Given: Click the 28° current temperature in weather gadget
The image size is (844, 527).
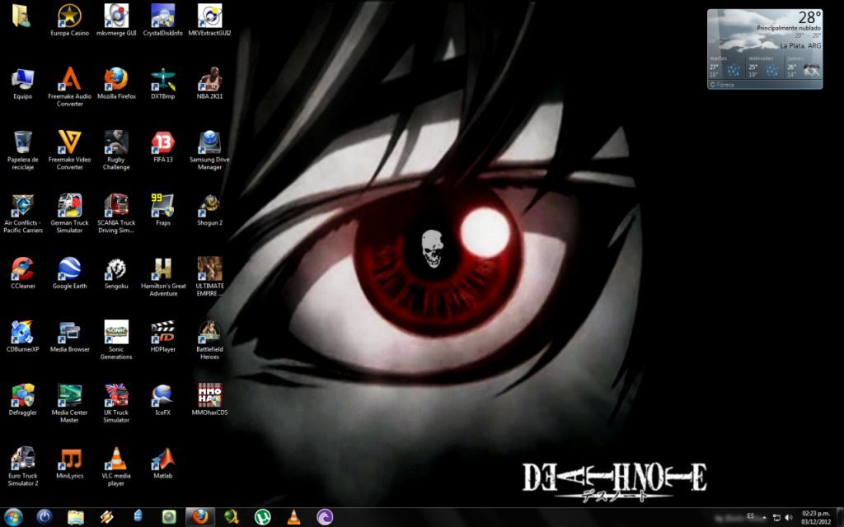Looking at the screenshot, I should [809, 18].
